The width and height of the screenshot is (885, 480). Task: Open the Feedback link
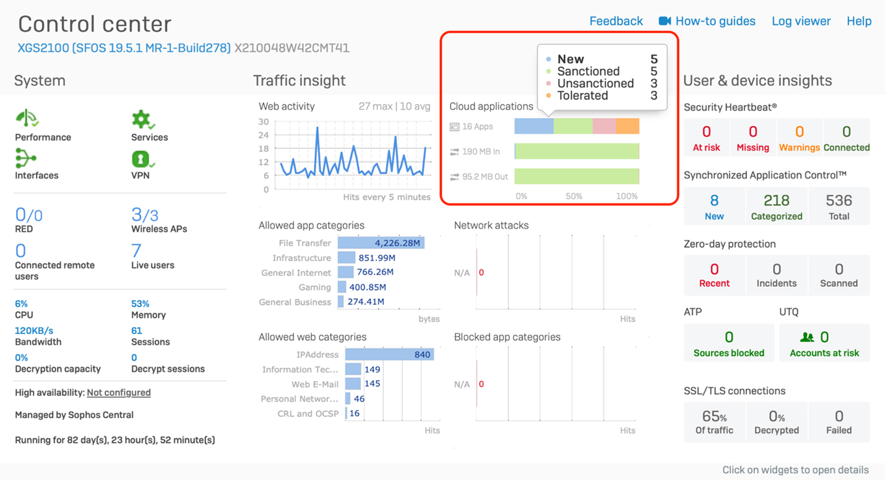click(616, 21)
